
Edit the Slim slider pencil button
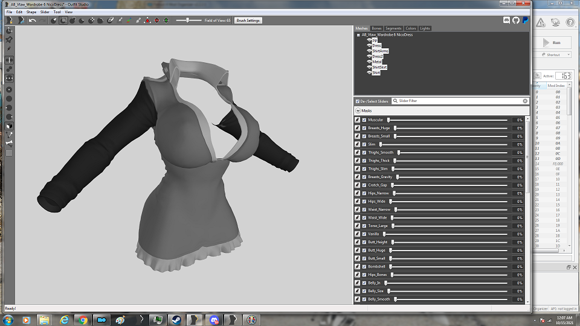[x=357, y=144]
